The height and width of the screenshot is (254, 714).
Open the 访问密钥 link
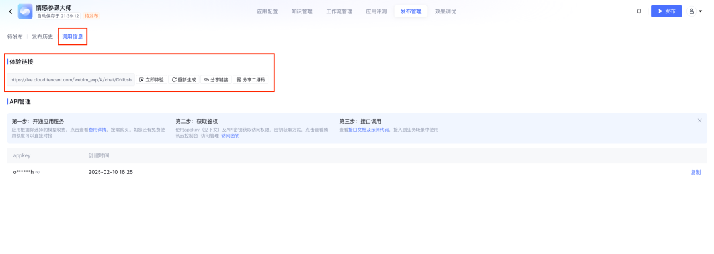pyautogui.click(x=231, y=136)
